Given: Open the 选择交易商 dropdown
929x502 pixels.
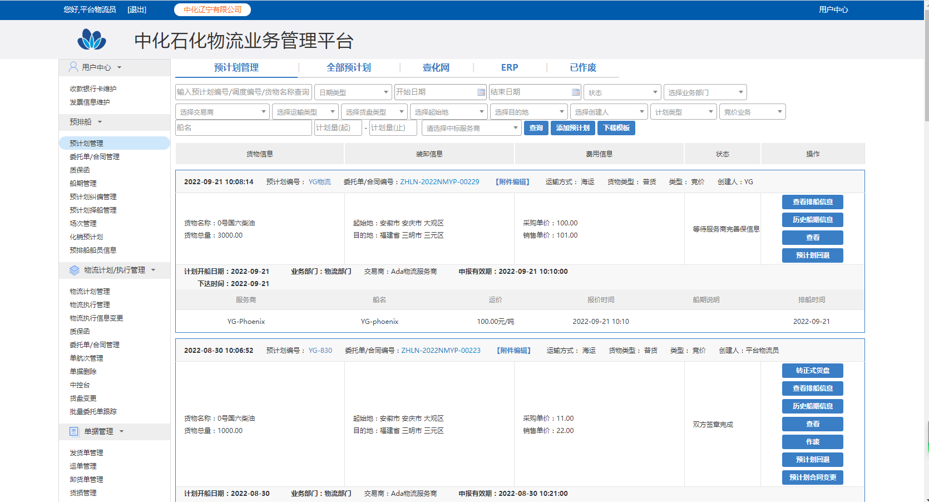Looking at the screenshot, I should coord(223,112).
